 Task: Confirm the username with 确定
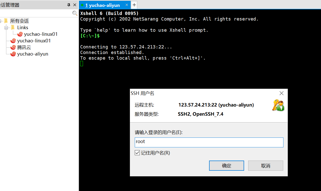226,166
